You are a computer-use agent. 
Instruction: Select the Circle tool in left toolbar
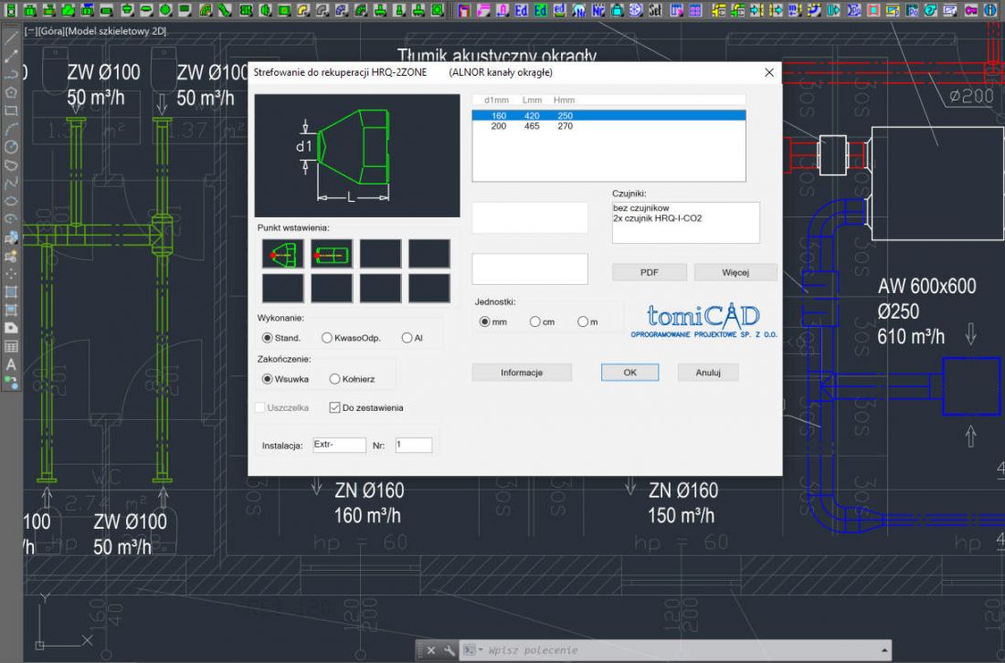[x=11, y=147]
